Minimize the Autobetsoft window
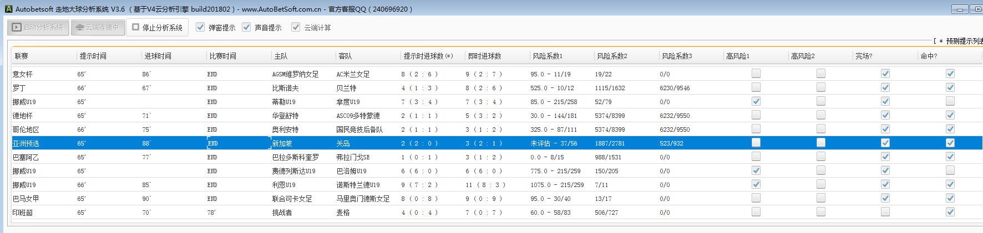 [960, 9]
